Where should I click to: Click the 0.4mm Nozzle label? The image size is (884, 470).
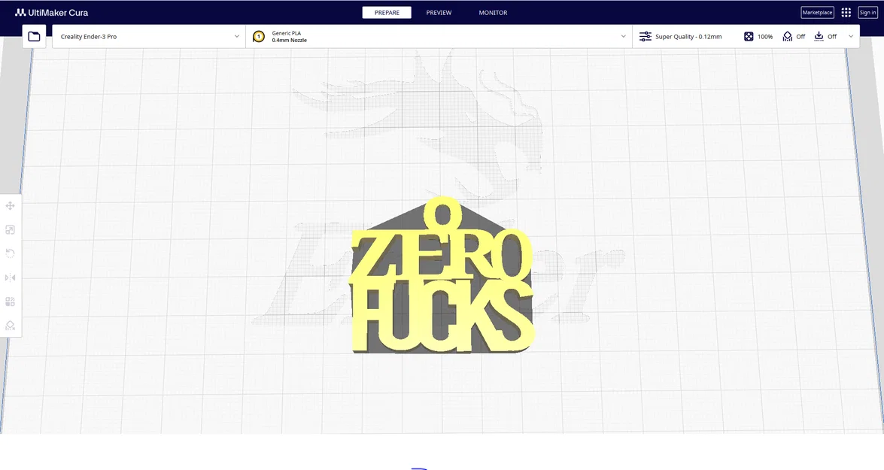tap(289, 41)
